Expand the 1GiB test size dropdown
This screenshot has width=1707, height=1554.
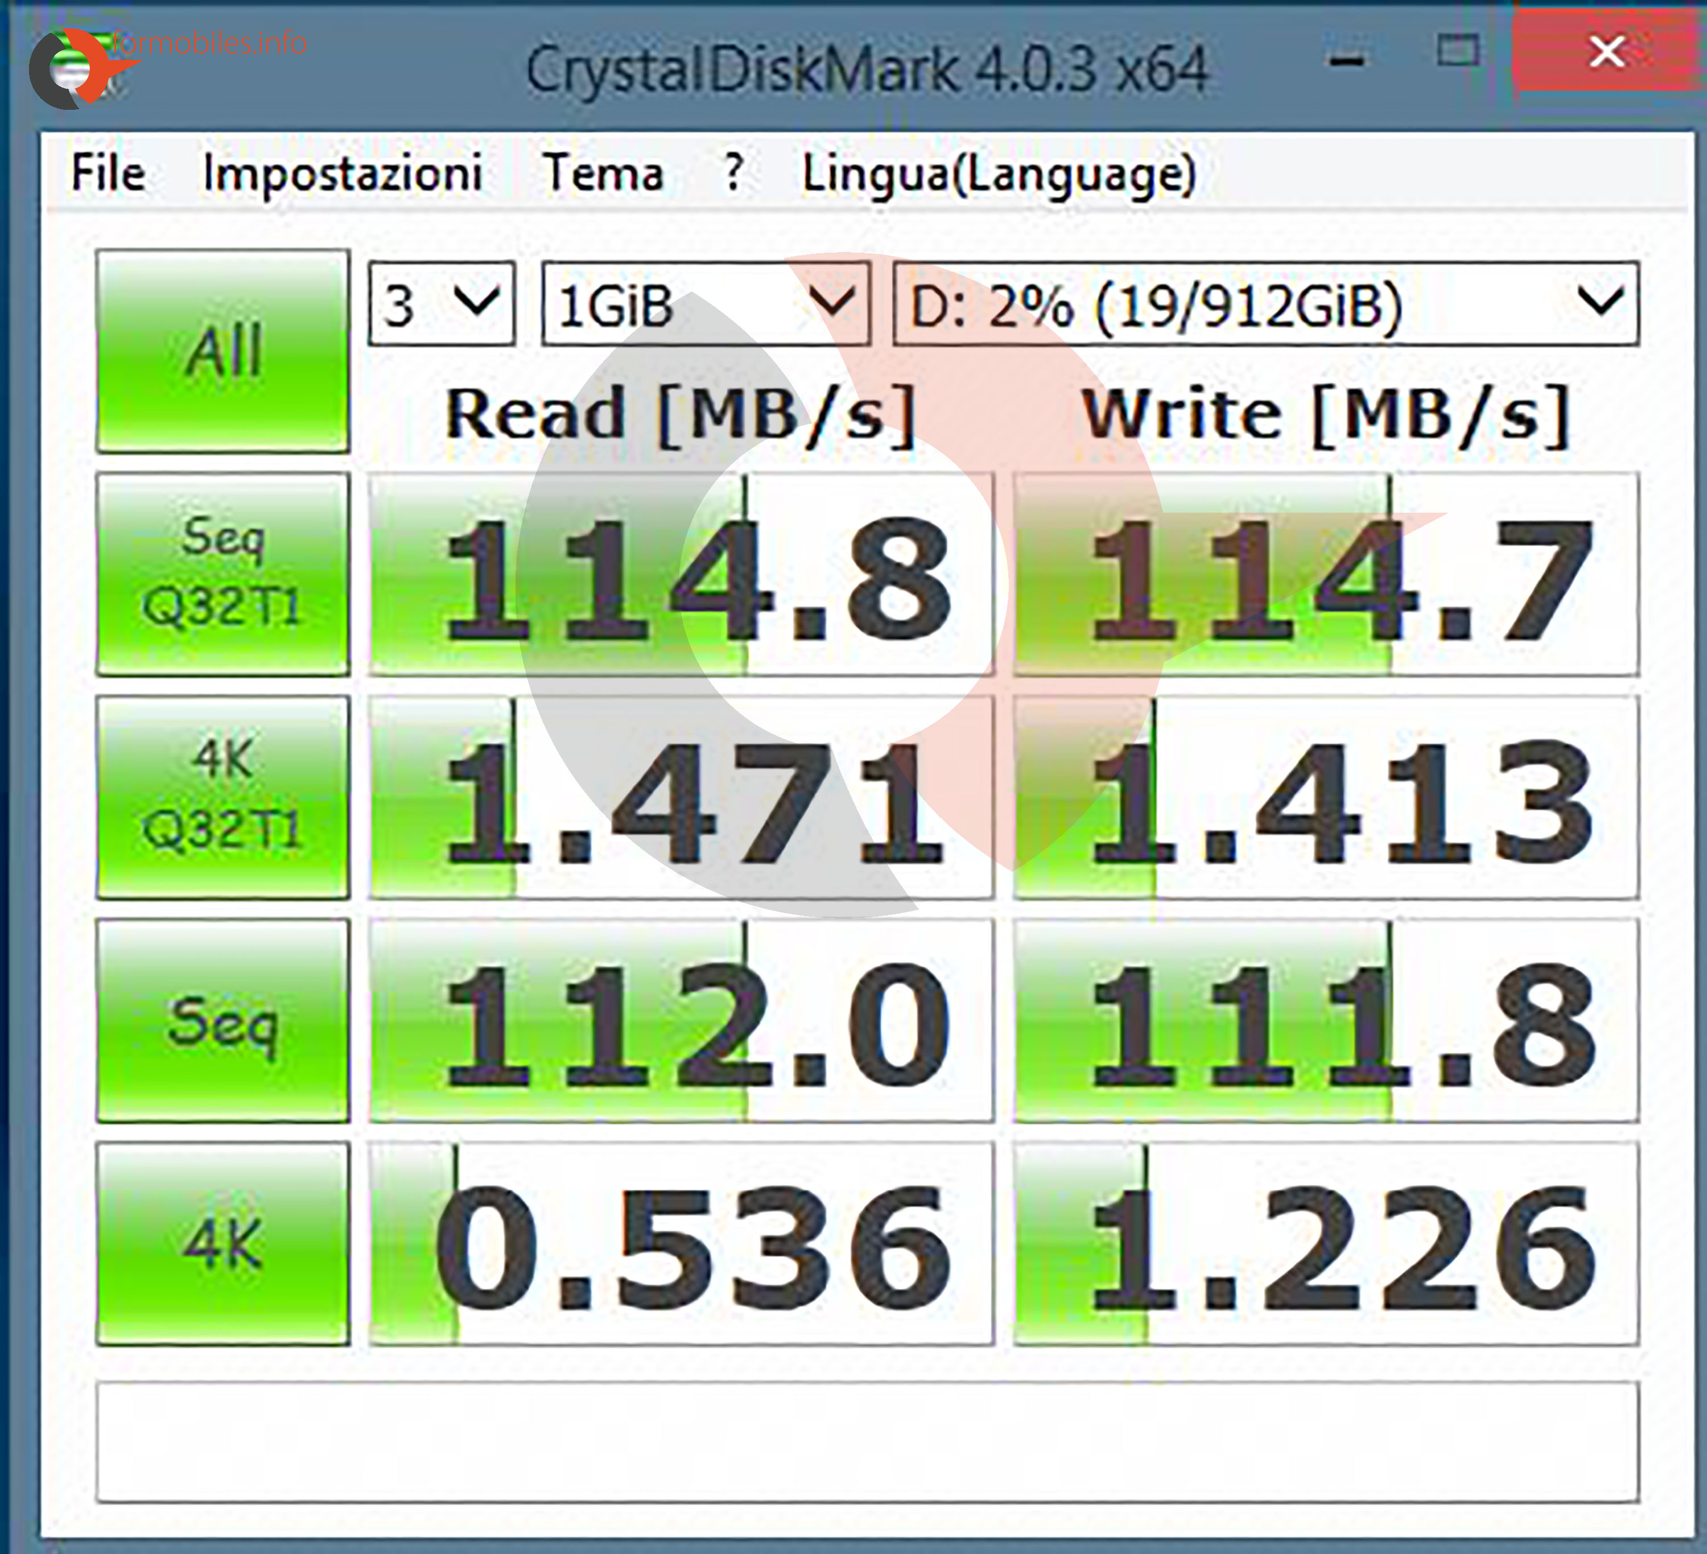tap(706, 303)
